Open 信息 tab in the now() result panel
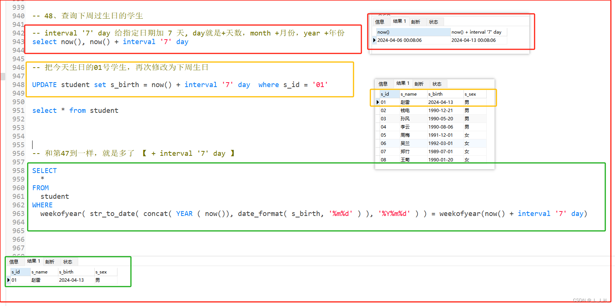The image size is (615, 306). pyautogui.click(x=380, y=22)
